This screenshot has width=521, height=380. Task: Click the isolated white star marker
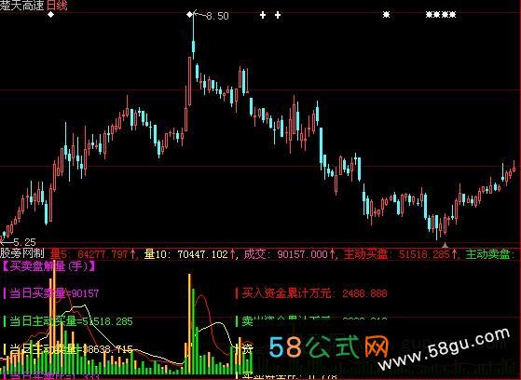point(386,15)
